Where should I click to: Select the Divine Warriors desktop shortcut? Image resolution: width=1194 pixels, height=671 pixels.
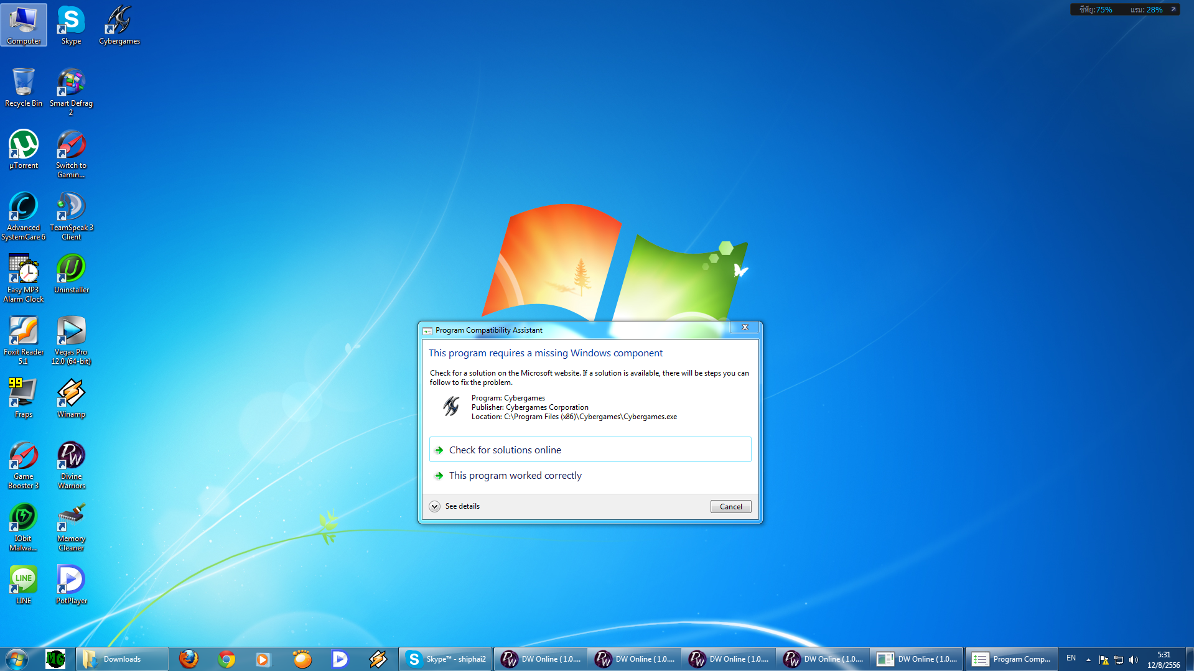[71, 465]
